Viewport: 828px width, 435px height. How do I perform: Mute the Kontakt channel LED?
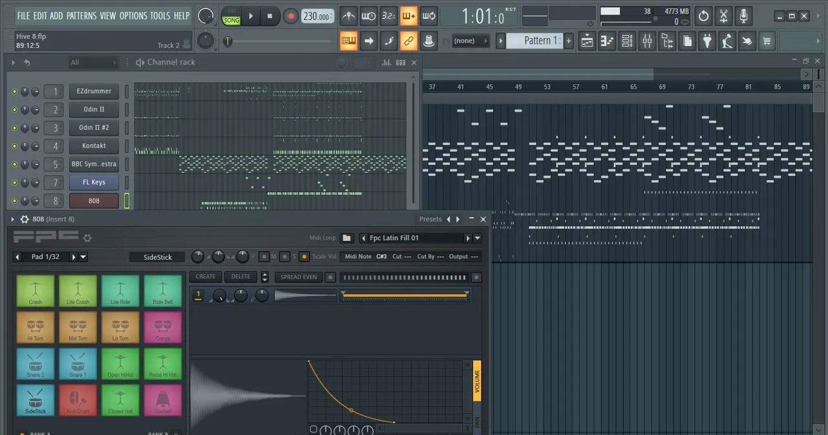[14, 146]
